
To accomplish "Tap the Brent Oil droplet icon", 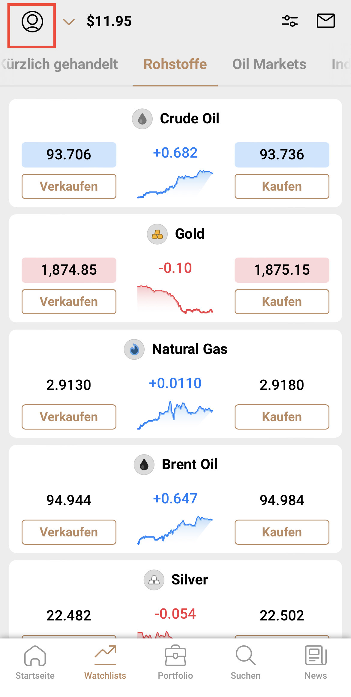I will point(144,465).
